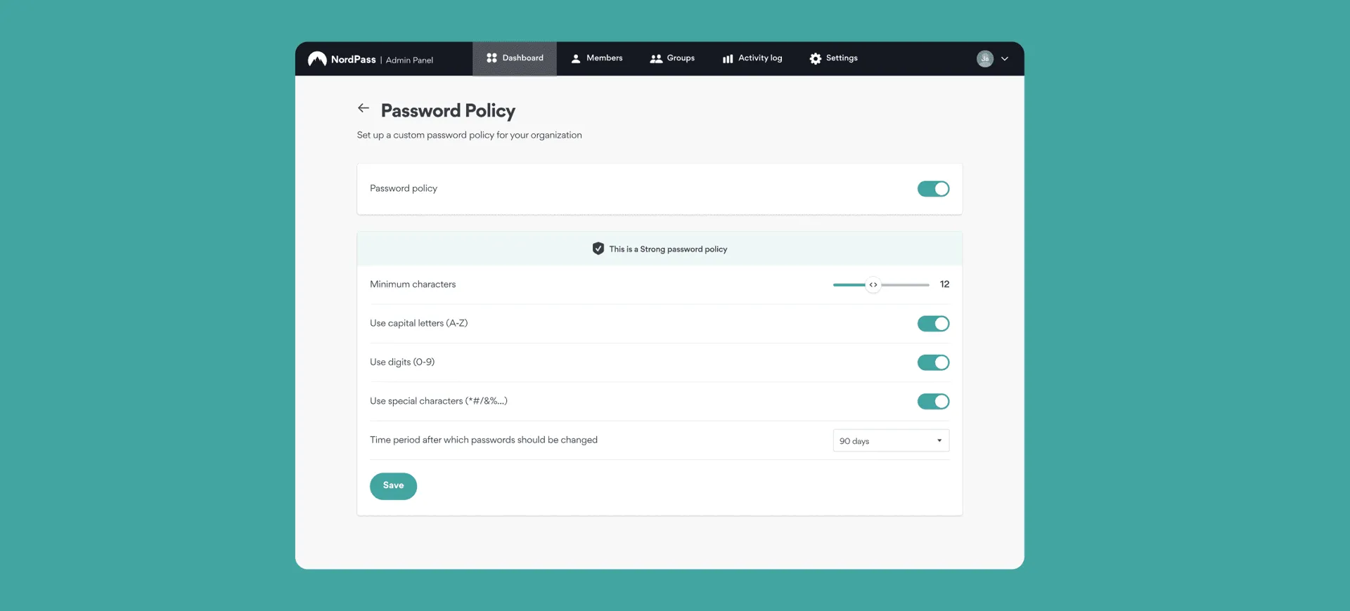Screen dimensions: 1350x611
Task: Open the 90 days period dropdown
Action: point(890,441)
